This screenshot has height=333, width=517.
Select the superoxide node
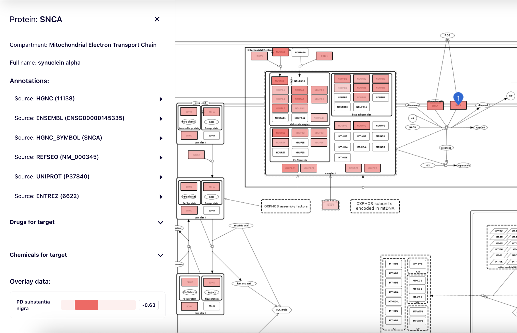(x=464, y=165)
